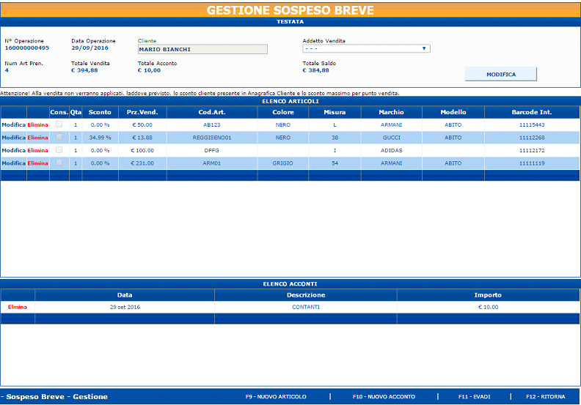Click the operation number 160000000495

[26, 48]
